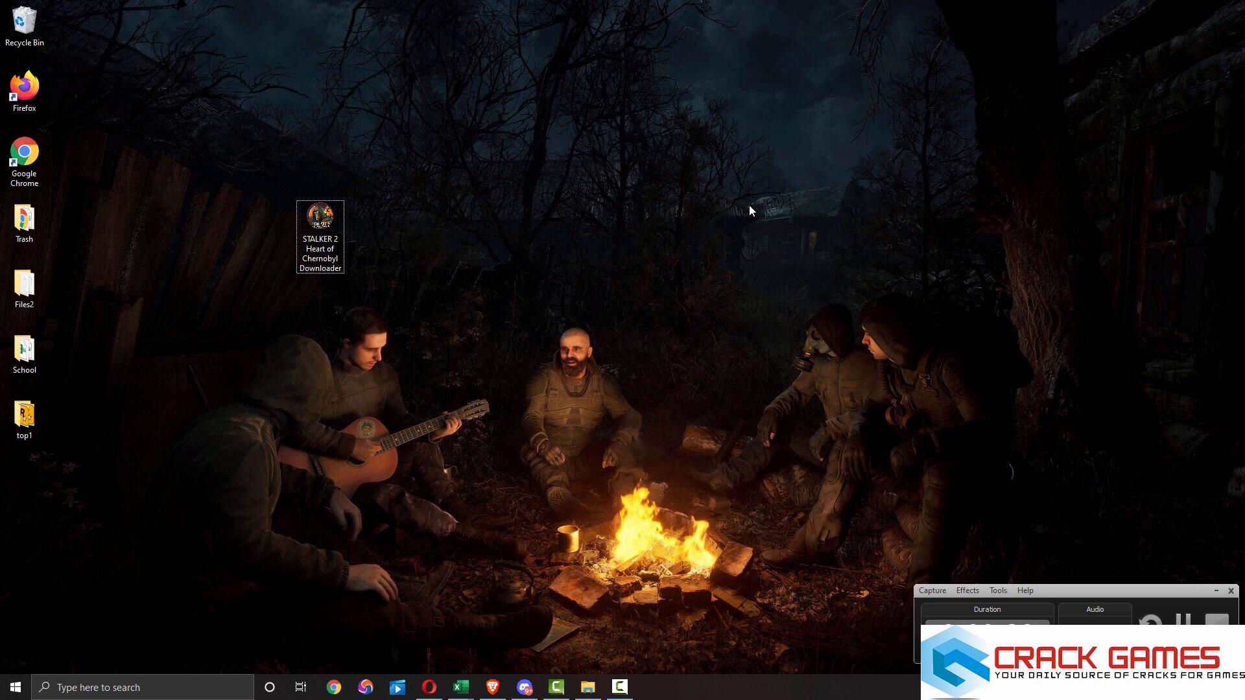Open Opera browser from the taskbar
The image size is (1245, 700).
pos(429,687)
